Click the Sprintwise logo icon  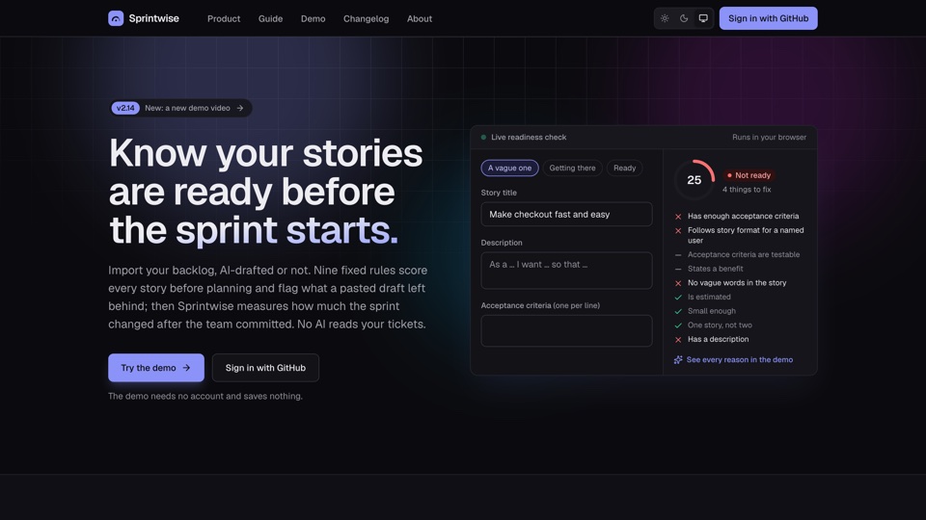(x=116, y=18)
